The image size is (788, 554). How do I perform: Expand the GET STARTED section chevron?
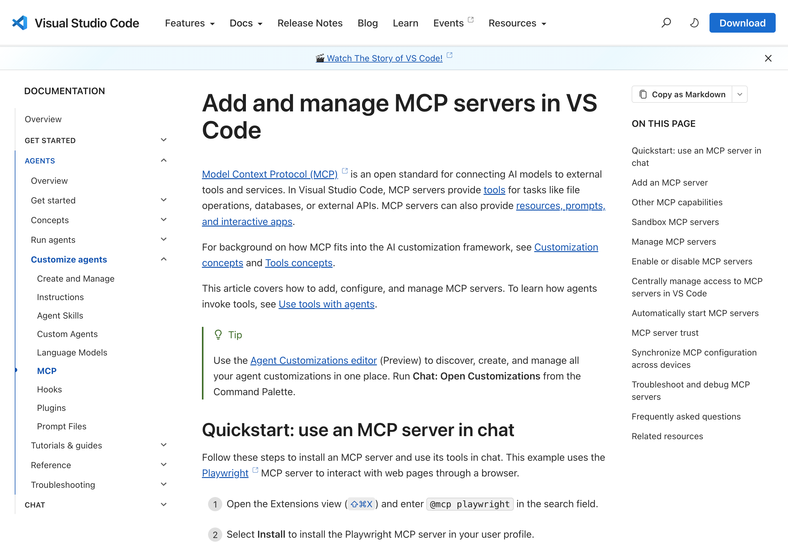click(164, 140)
